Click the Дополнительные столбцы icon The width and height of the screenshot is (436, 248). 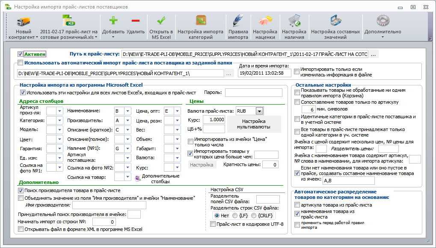pos(138,179)
